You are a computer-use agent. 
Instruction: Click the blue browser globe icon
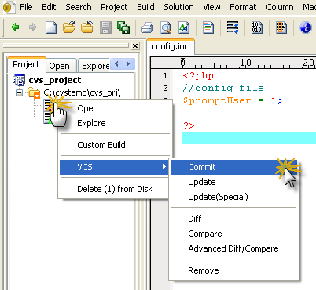[306, 27]
